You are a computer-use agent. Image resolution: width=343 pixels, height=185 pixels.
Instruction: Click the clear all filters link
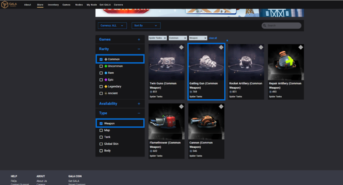[213, 38]
